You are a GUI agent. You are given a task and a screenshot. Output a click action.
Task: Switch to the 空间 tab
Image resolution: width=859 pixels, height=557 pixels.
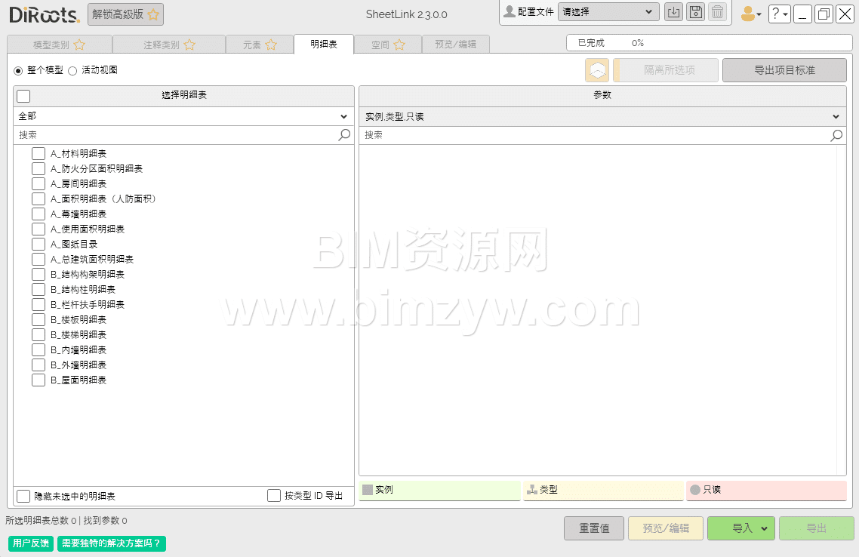click(387, 45)
